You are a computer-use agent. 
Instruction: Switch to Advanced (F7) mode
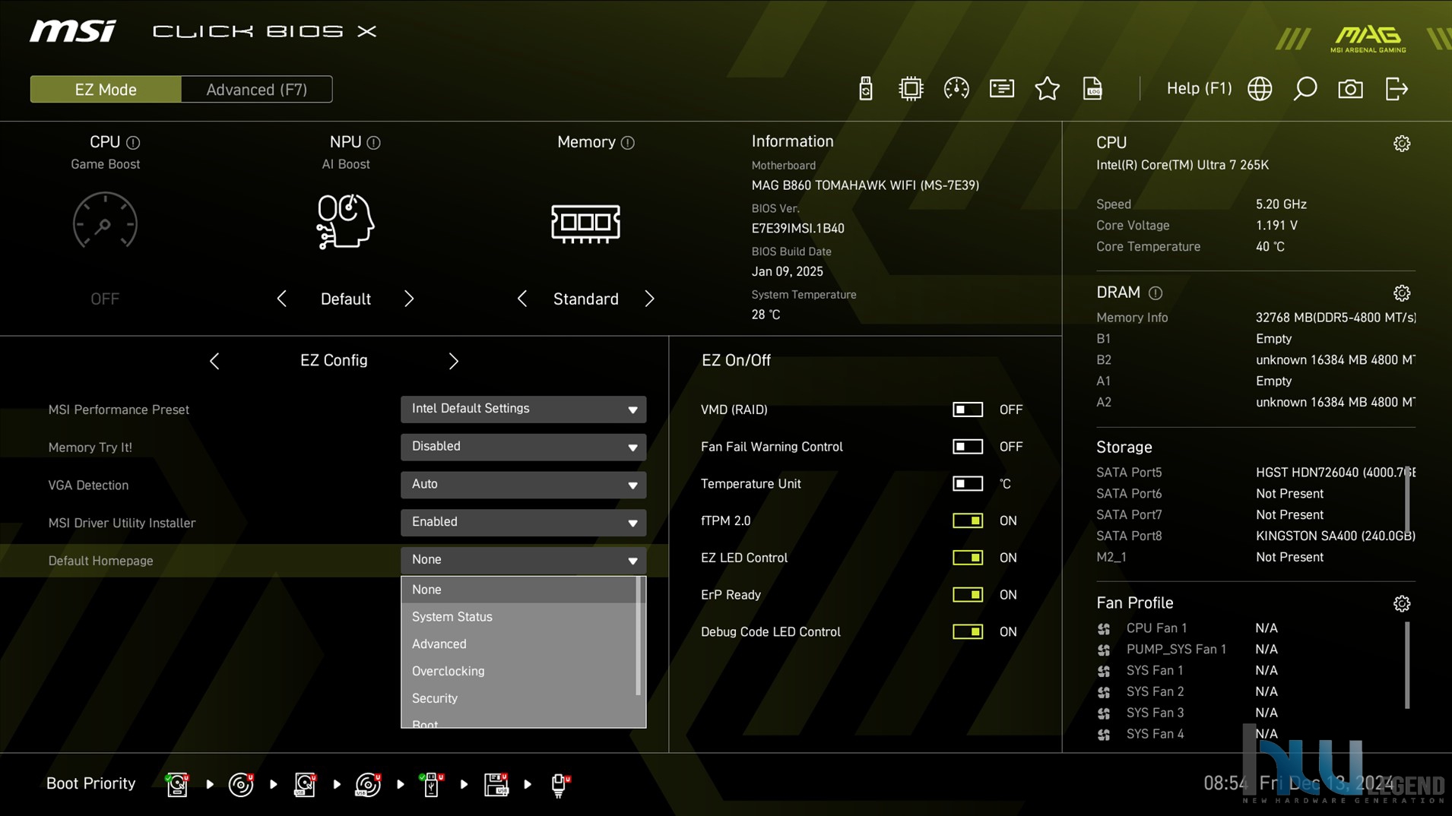tap(257, 90)
